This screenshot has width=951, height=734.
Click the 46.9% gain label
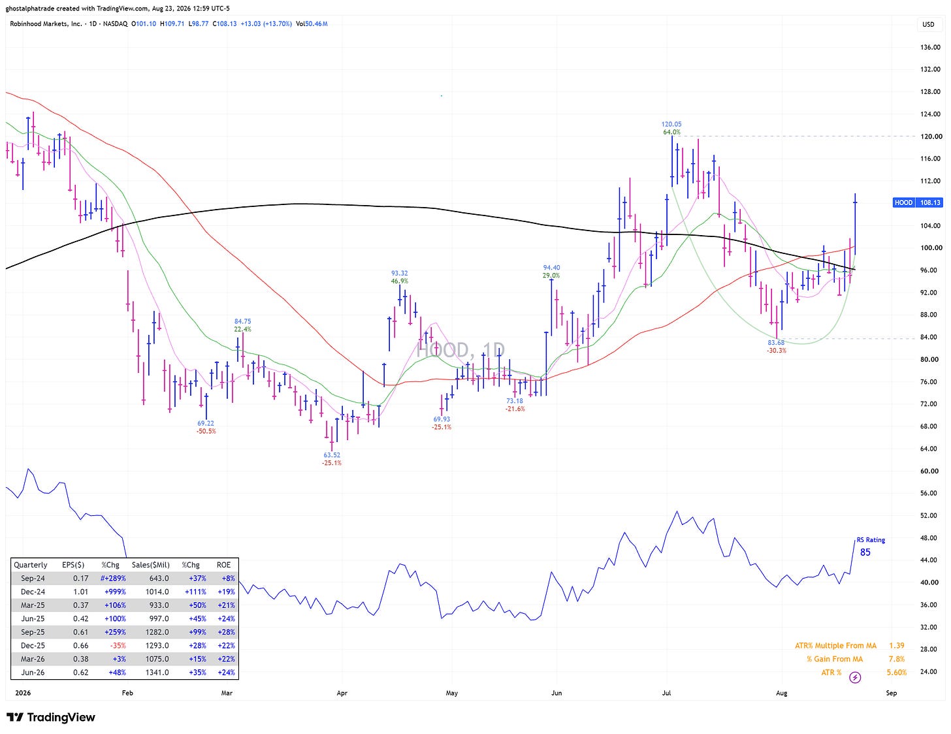click(400, 281)
